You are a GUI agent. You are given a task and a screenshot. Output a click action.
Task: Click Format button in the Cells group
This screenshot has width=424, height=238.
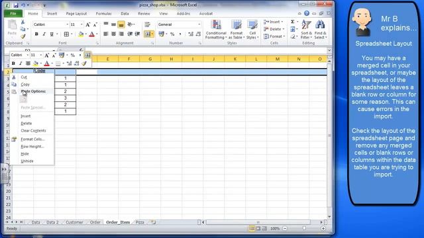coord(274,36)
